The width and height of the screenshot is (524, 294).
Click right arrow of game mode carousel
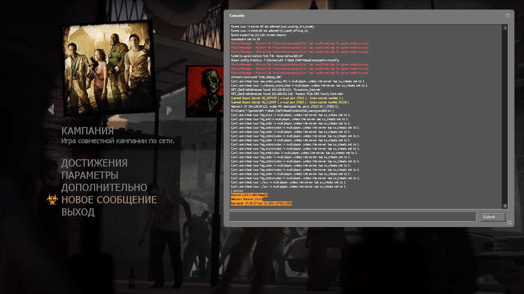169,110
